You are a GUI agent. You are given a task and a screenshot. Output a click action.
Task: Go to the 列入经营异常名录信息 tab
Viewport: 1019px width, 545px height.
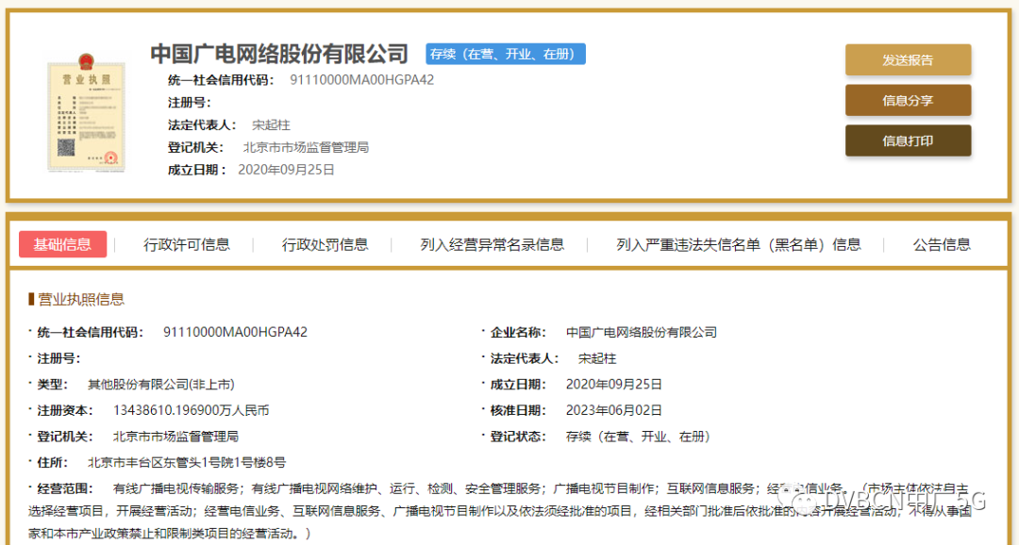pos(492,244)
